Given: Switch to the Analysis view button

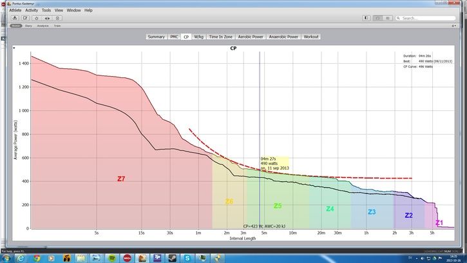Looking at the screenshot, I should (43, 26).
